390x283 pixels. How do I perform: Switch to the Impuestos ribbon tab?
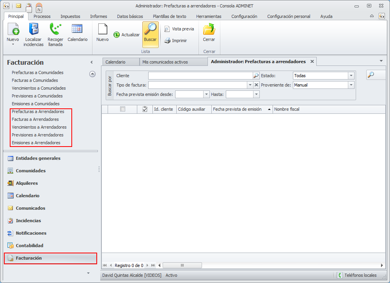click(70, 16)
